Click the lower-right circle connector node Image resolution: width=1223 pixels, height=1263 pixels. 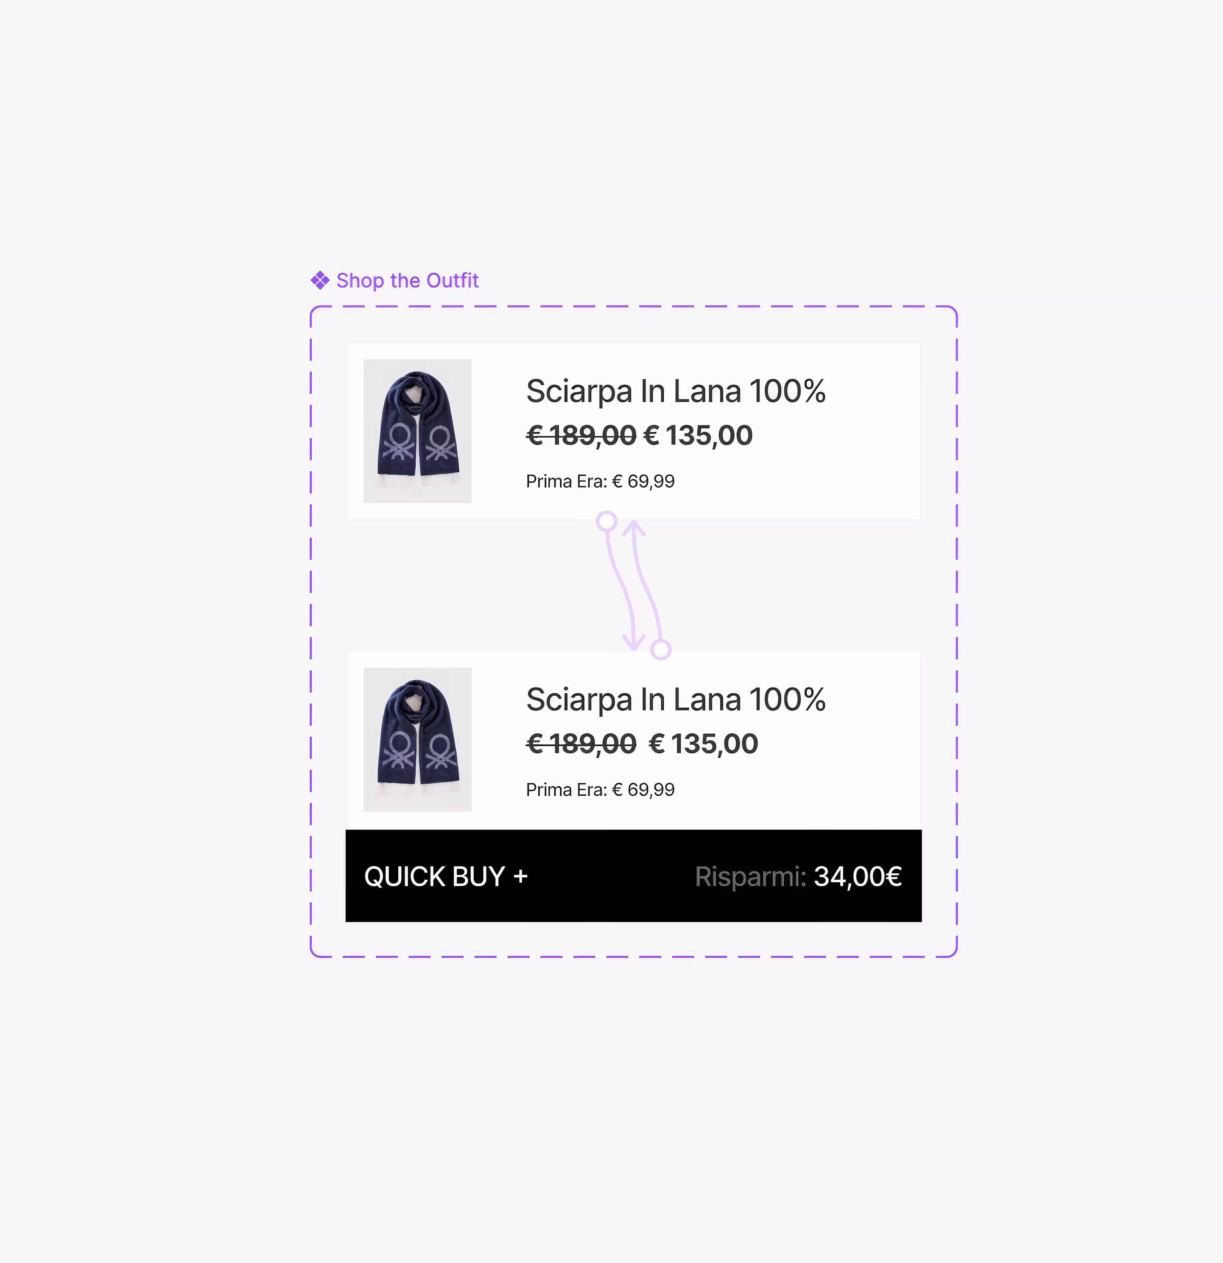(x=661, y=649)
